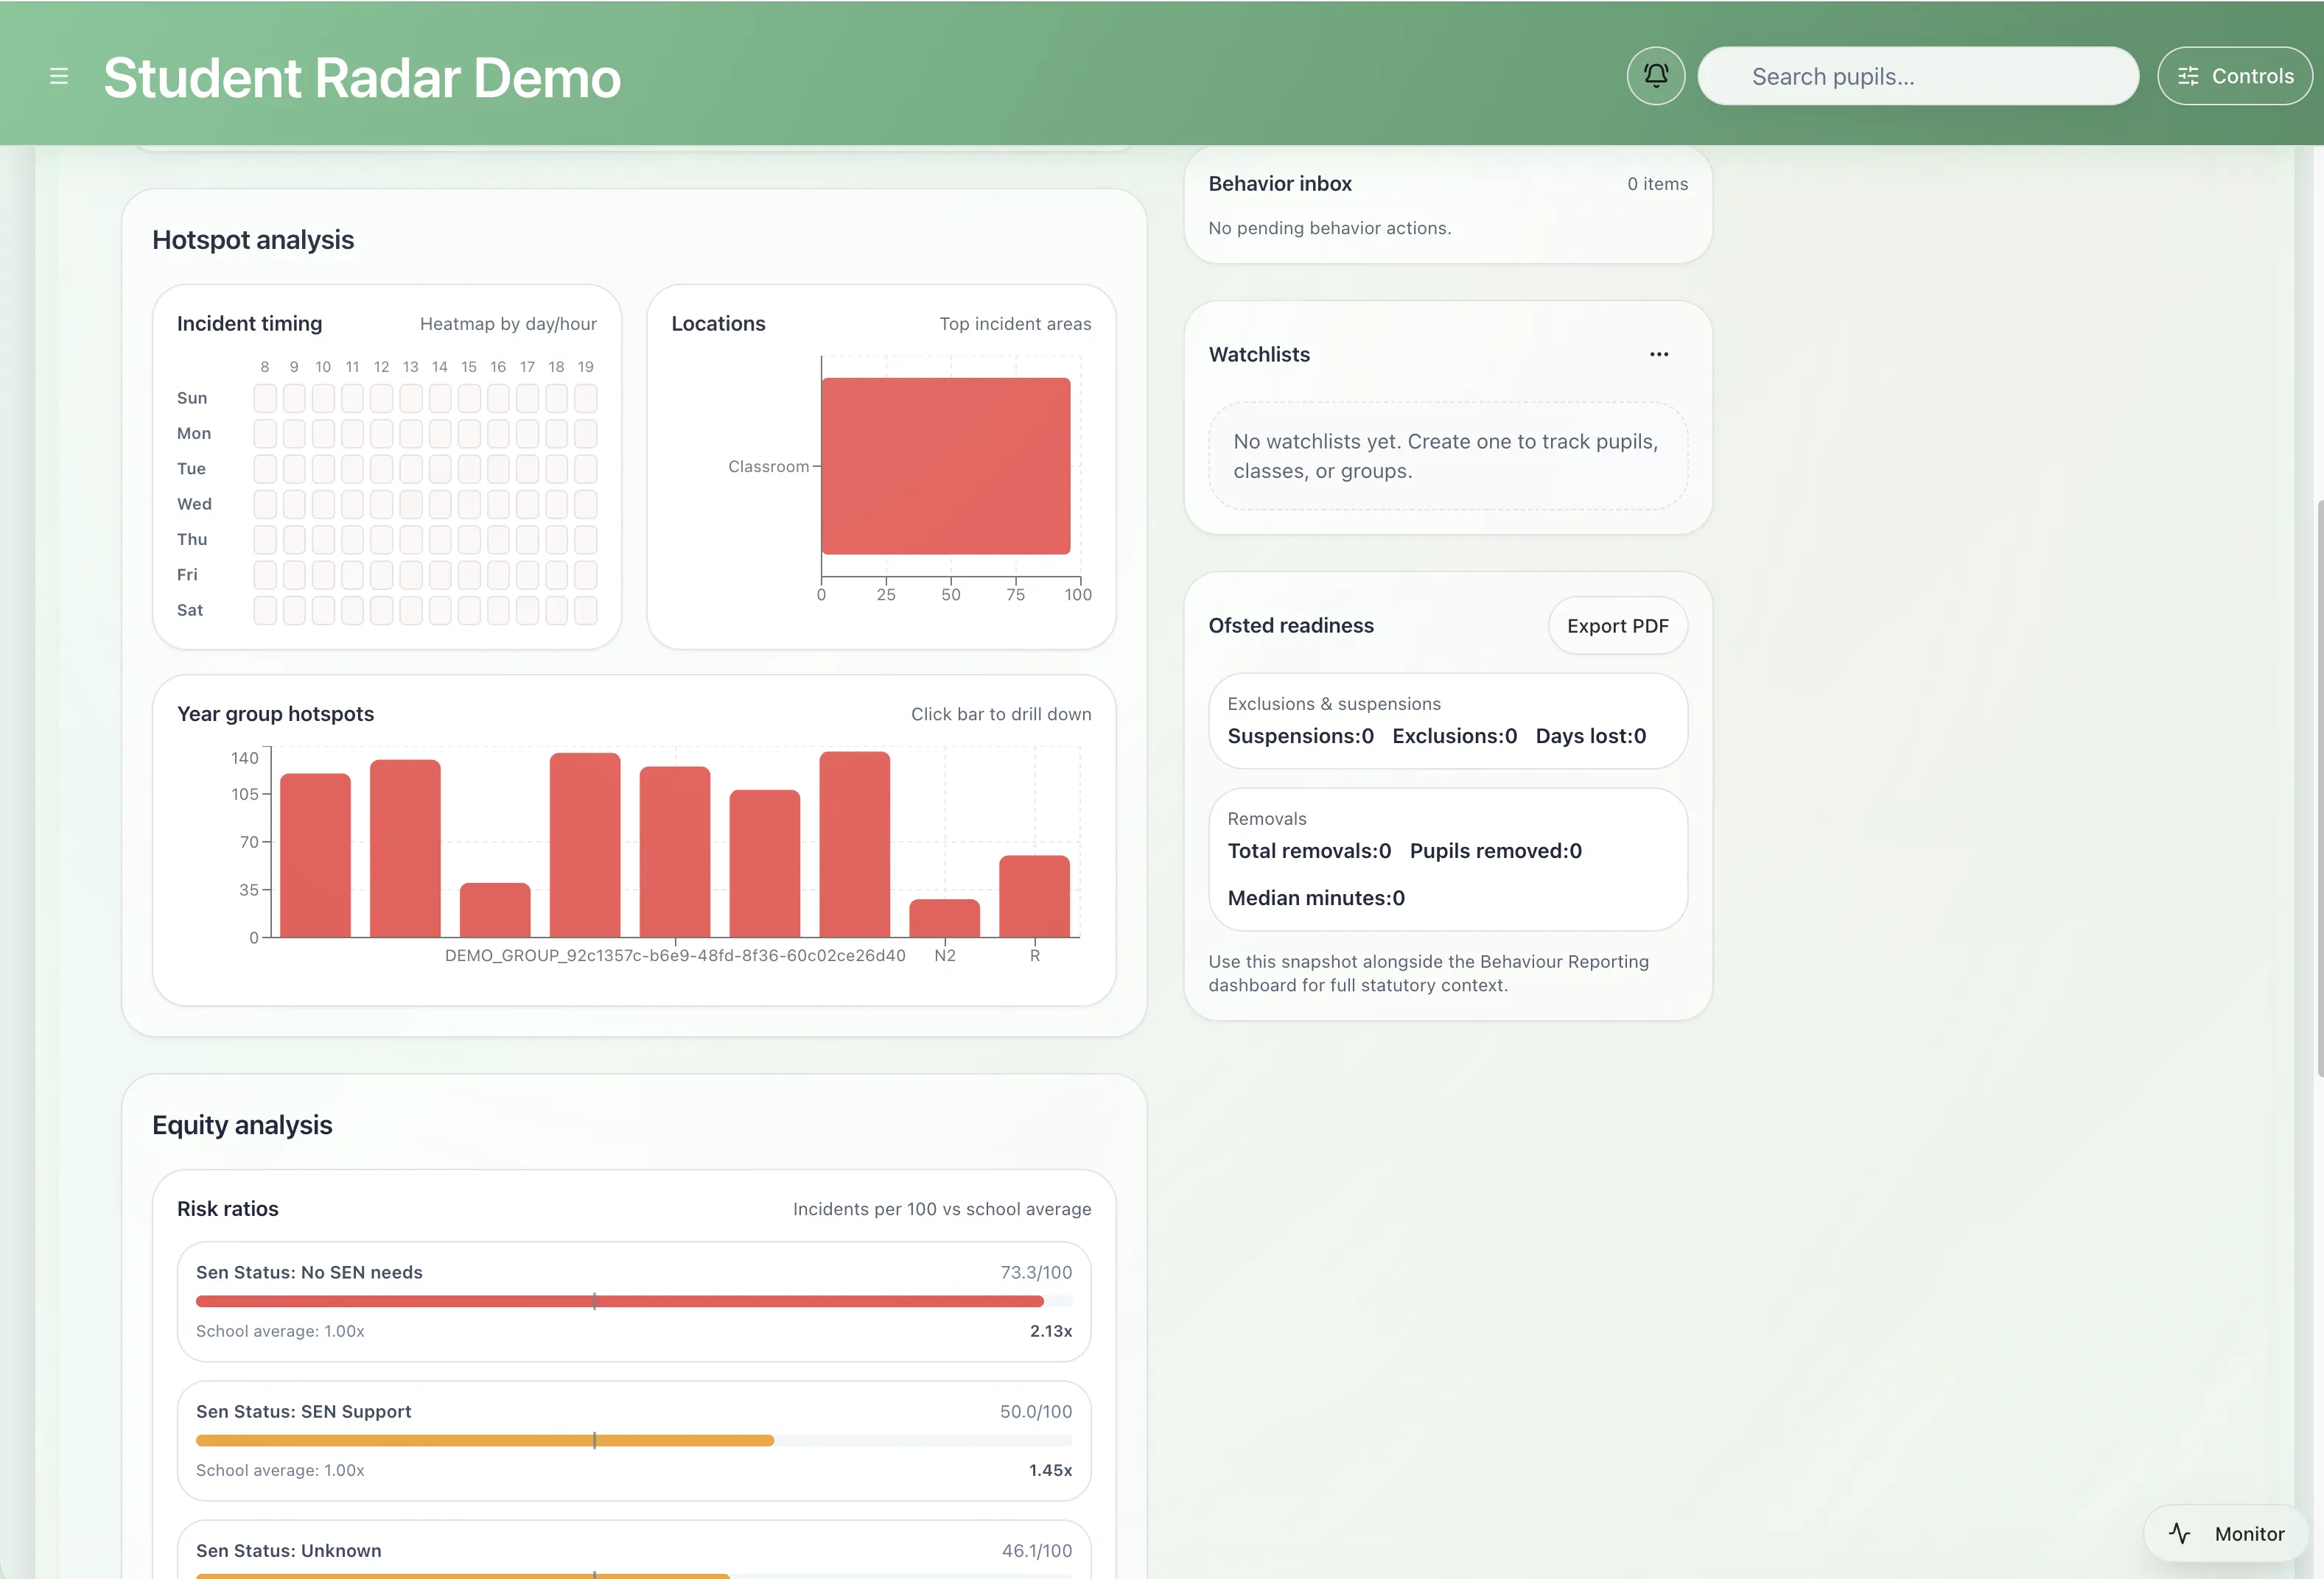Click the tallest bar left of N2
The image size is (2324, 1579).
pos(854,845)
